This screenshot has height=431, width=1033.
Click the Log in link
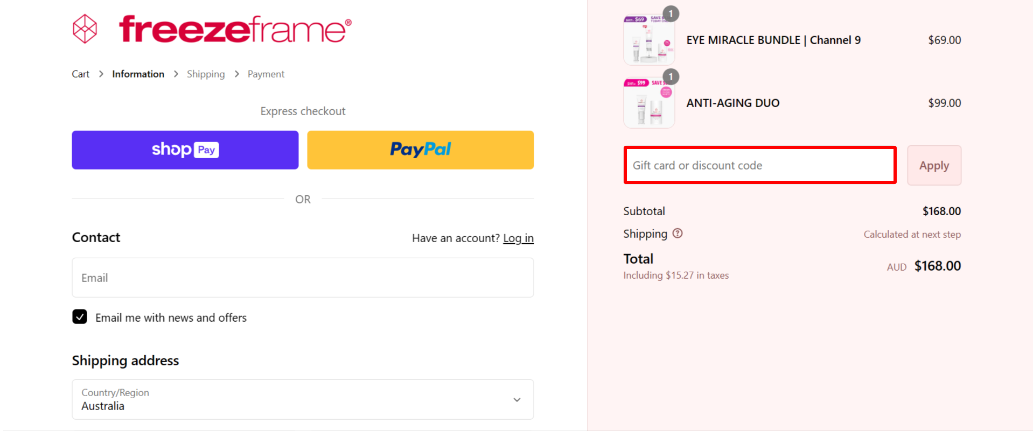pos(518,238)
